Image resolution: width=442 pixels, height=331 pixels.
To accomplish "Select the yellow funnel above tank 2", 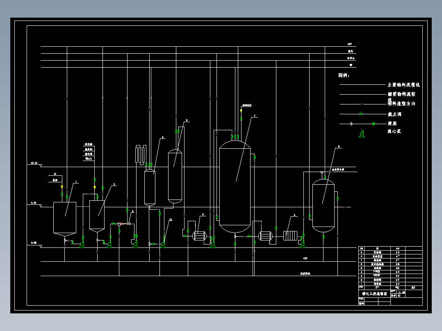I will click(95, 187).
